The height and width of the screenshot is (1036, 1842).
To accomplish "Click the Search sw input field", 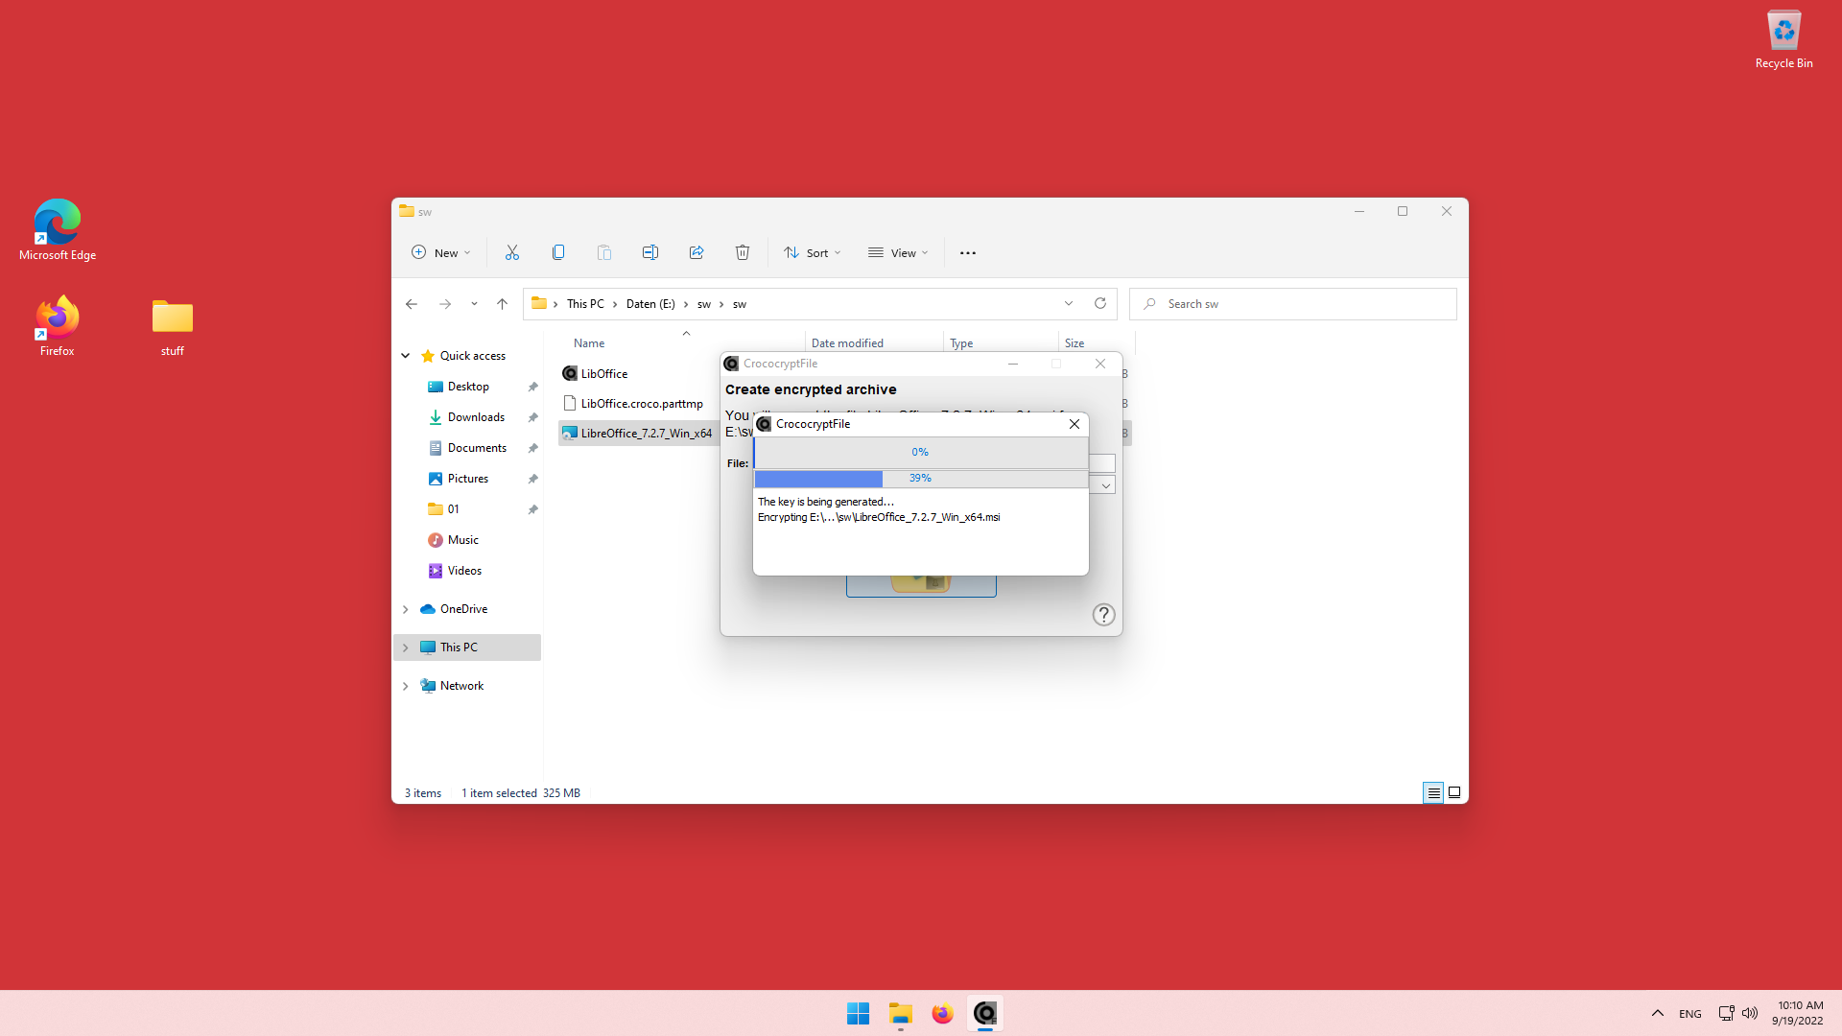I will [1293, 304].
